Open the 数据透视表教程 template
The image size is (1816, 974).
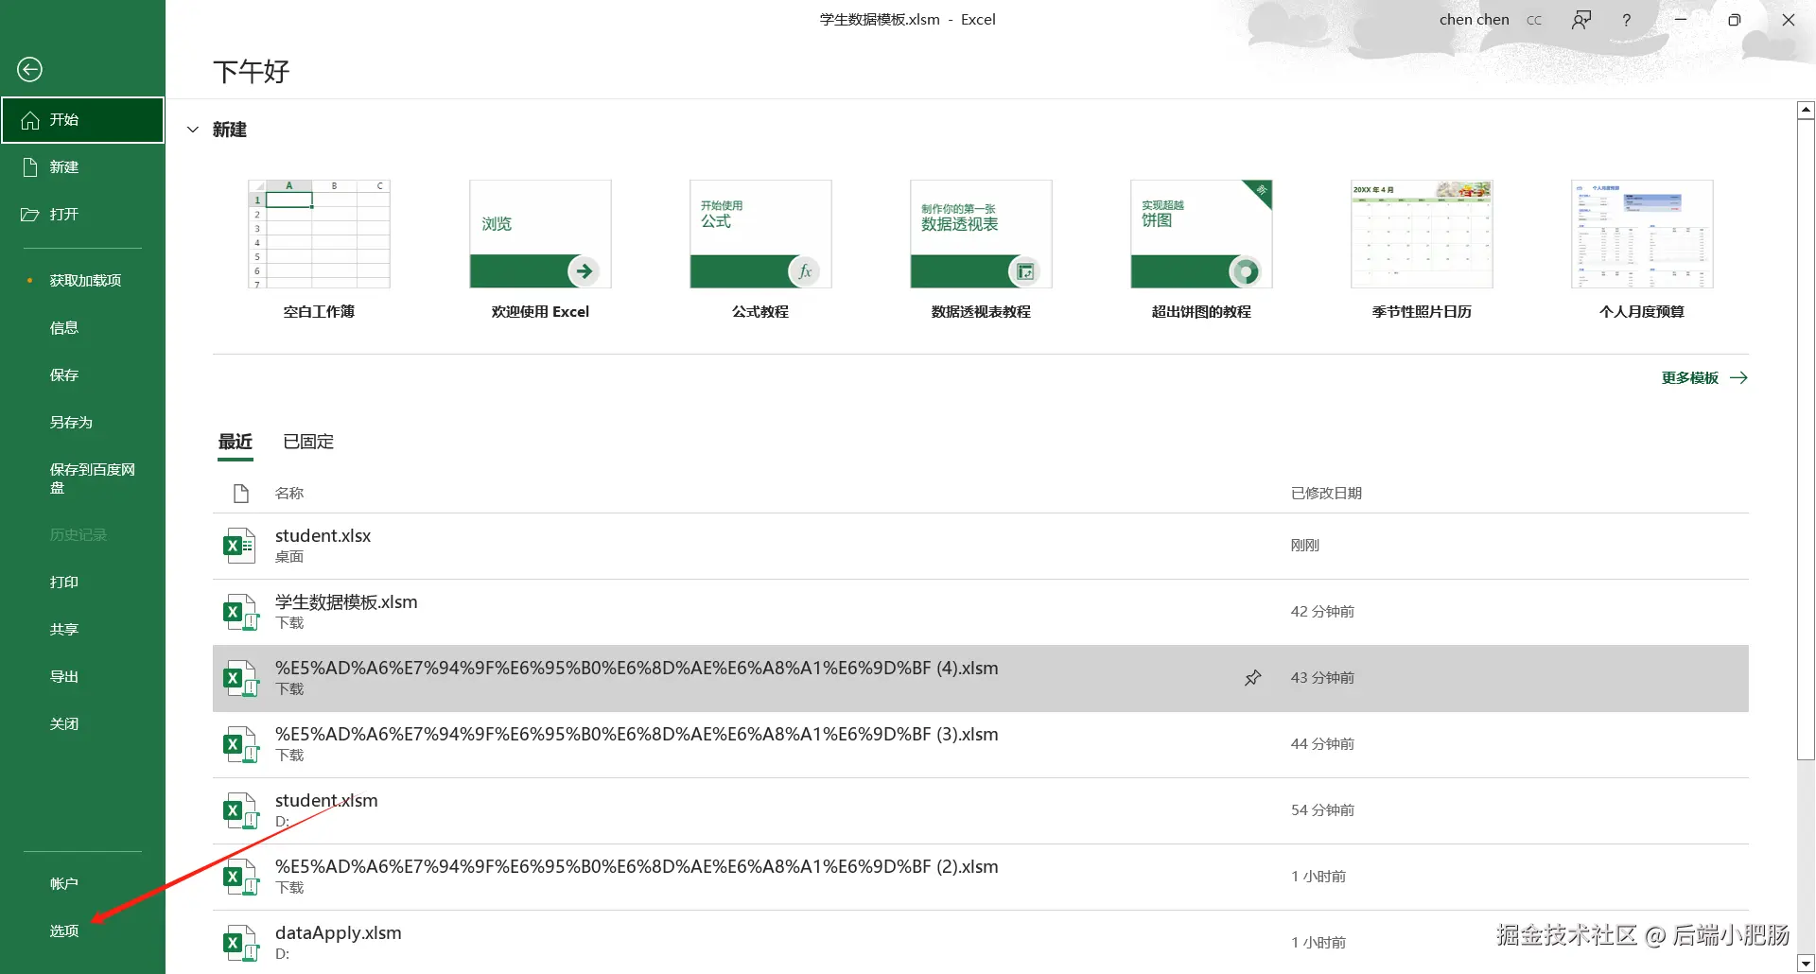click(x=981, y=250)
